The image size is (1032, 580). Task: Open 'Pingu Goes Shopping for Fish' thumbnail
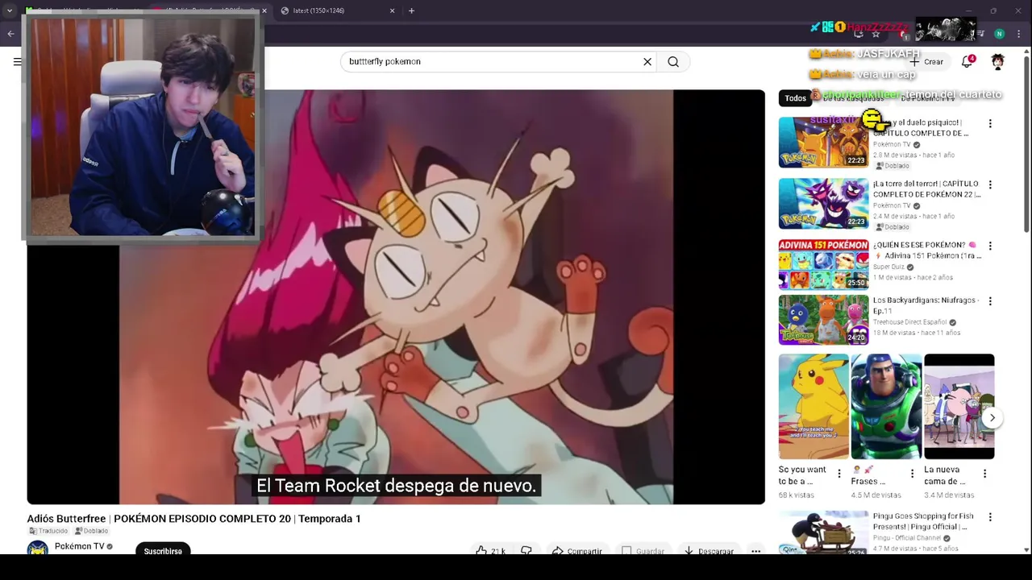pyautogui.click(x=823, y=532)
